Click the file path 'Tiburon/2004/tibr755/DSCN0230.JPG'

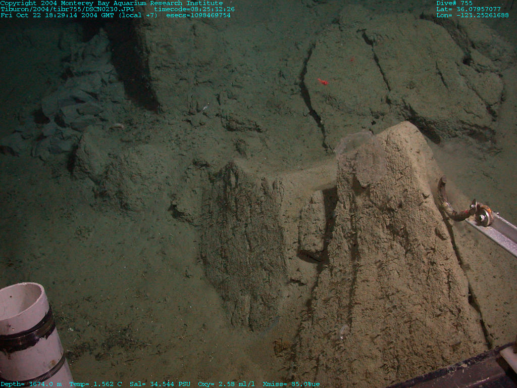click(x=67, y=9)
